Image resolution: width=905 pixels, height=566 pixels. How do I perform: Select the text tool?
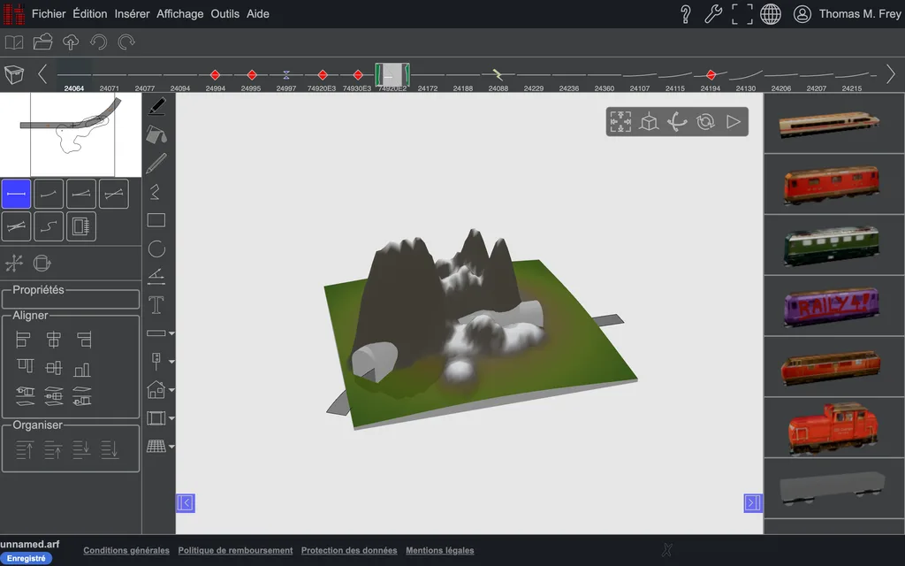point(156,305)
